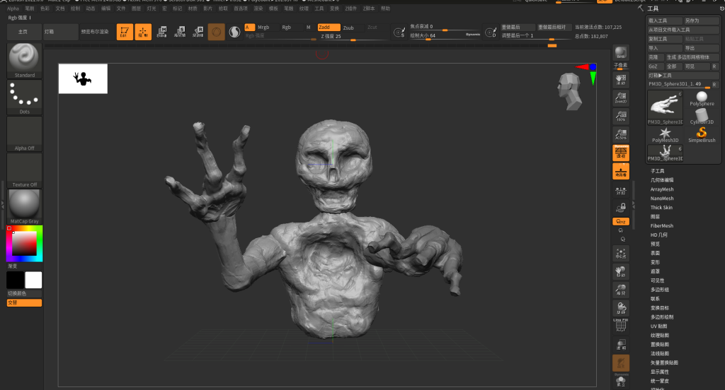
Task: Enable the Rgb mode button
Action: pyautogui.click(x=287, y=28)
